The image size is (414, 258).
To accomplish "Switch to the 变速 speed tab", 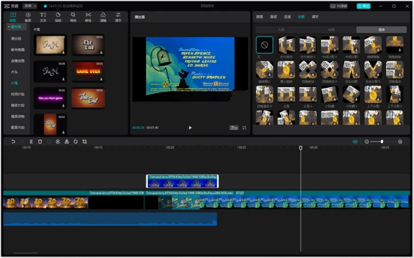I will coord(287,17).
